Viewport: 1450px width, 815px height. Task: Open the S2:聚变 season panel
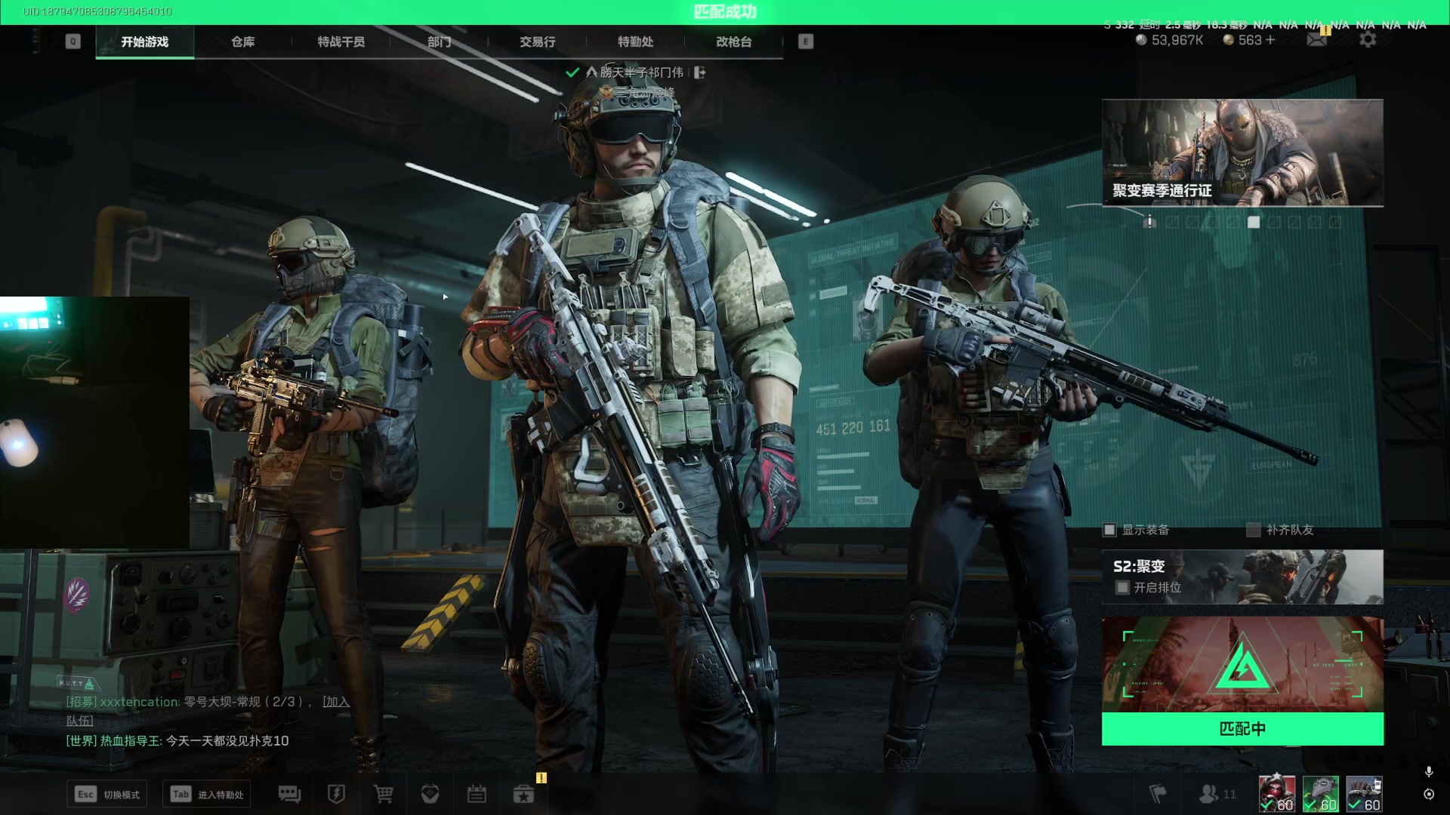(1242, 577)
